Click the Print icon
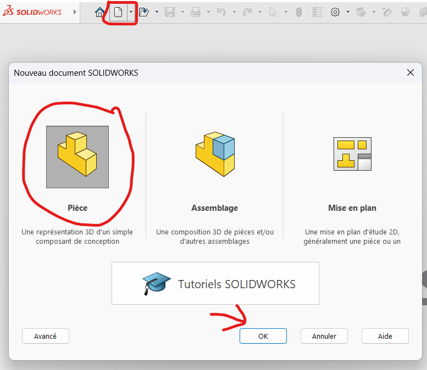 [x=196, y=12]
